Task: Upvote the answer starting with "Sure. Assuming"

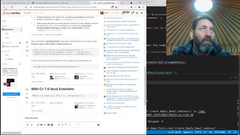Action: tap(27, 42)
